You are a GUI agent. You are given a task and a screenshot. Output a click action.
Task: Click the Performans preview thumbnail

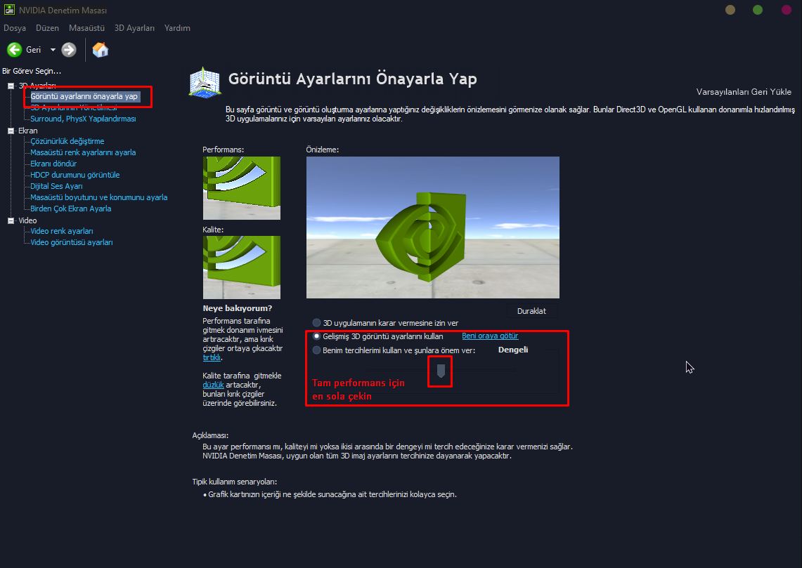241,188
